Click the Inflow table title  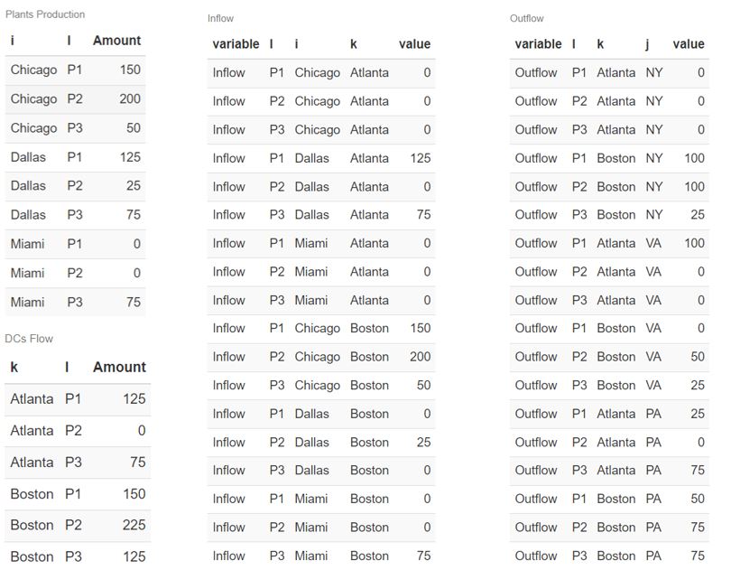pyautogui.click(x=220, y=19)
